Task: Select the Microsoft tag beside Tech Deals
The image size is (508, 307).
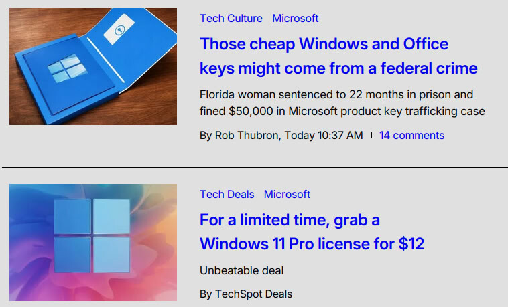Action: tap(287, 195)
